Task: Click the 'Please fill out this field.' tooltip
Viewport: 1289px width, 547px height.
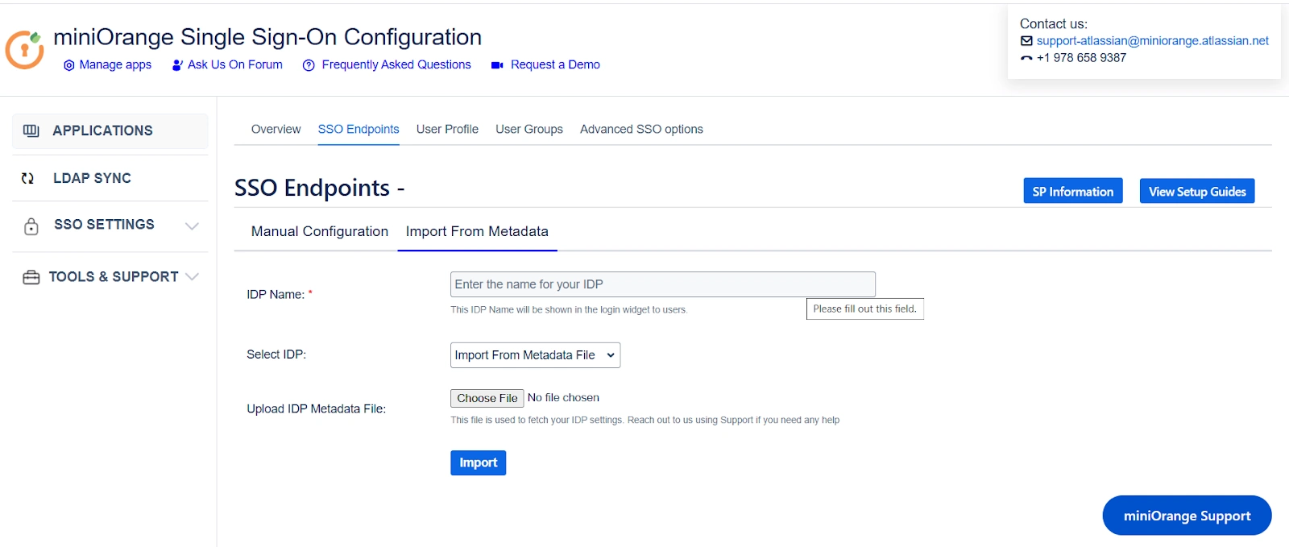Action: click(864, 309)
